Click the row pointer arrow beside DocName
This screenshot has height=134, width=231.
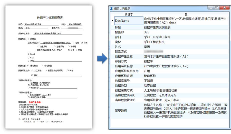pos(112,21)
